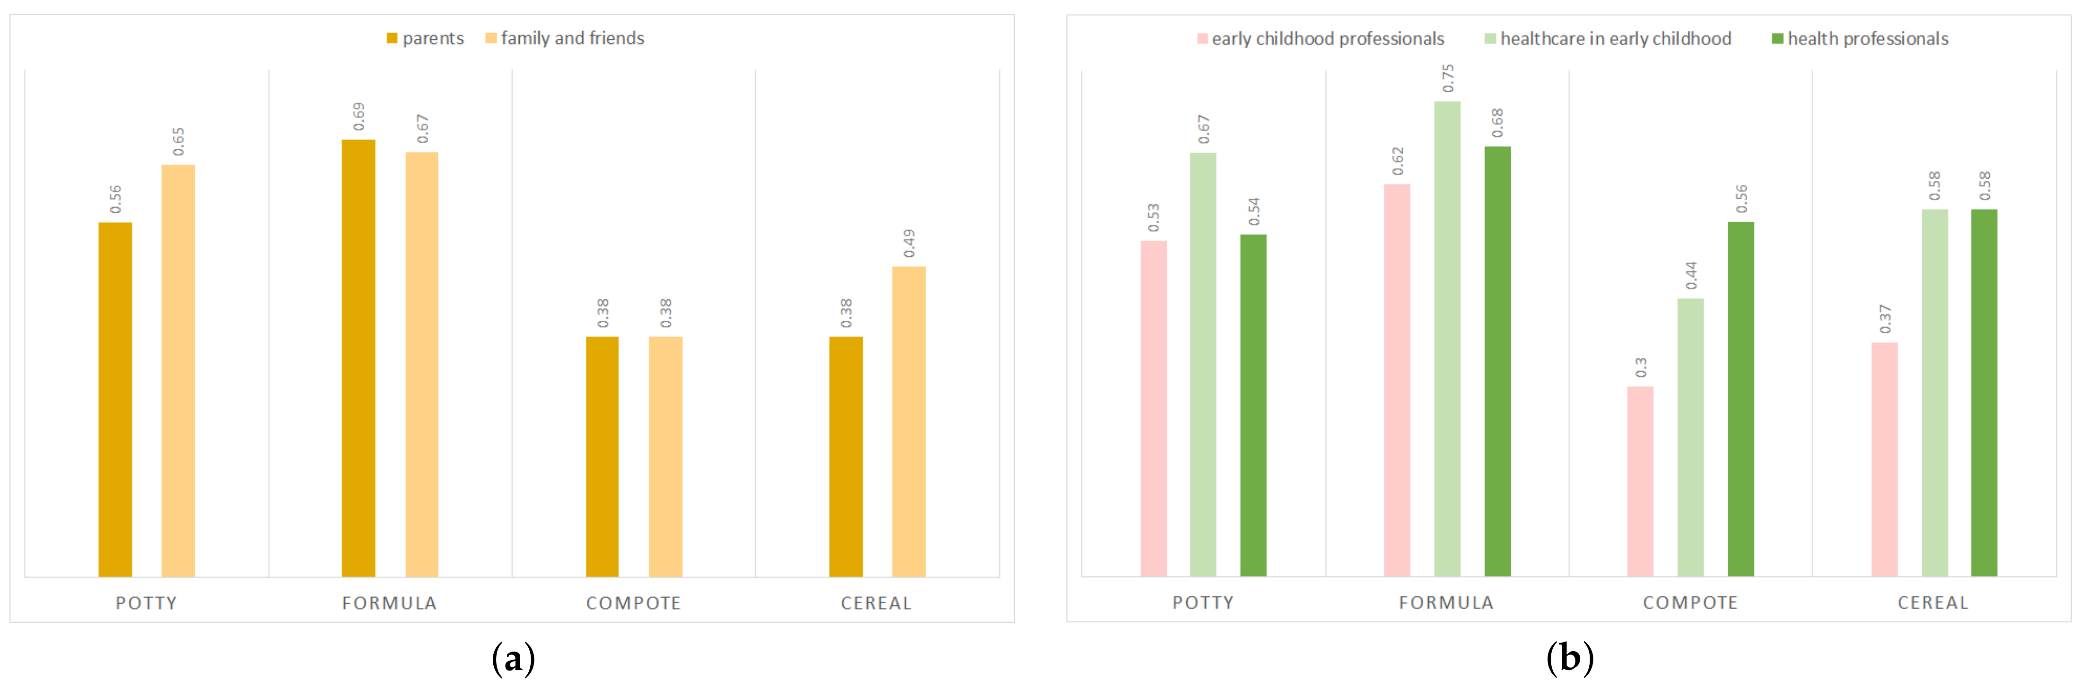This screenshot has width=2082, height=697.
Task: Select the health professionals legend label
Action: (1868, 39)
